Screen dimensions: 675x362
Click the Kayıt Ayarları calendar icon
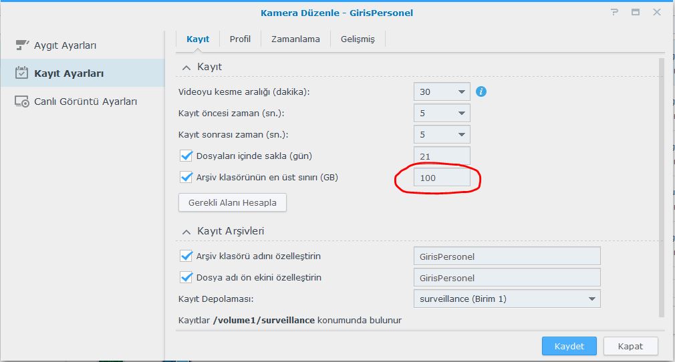21,73
